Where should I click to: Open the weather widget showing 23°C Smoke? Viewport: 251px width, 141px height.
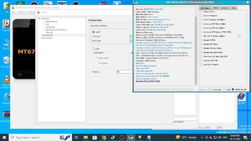(186, 137)
